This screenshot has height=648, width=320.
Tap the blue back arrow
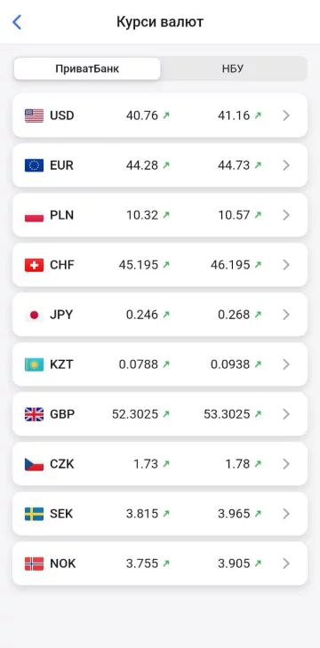pyautogui.click(x=17, y=22)
